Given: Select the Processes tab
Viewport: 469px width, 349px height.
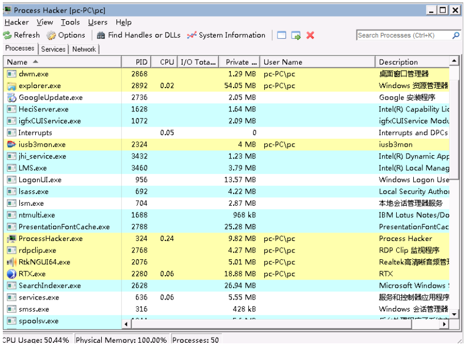Looking at the screenshot, I should click(x=20, y=48).
